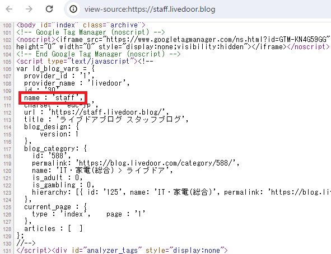Click the type : 'index' text

click(x=61, y=214)
